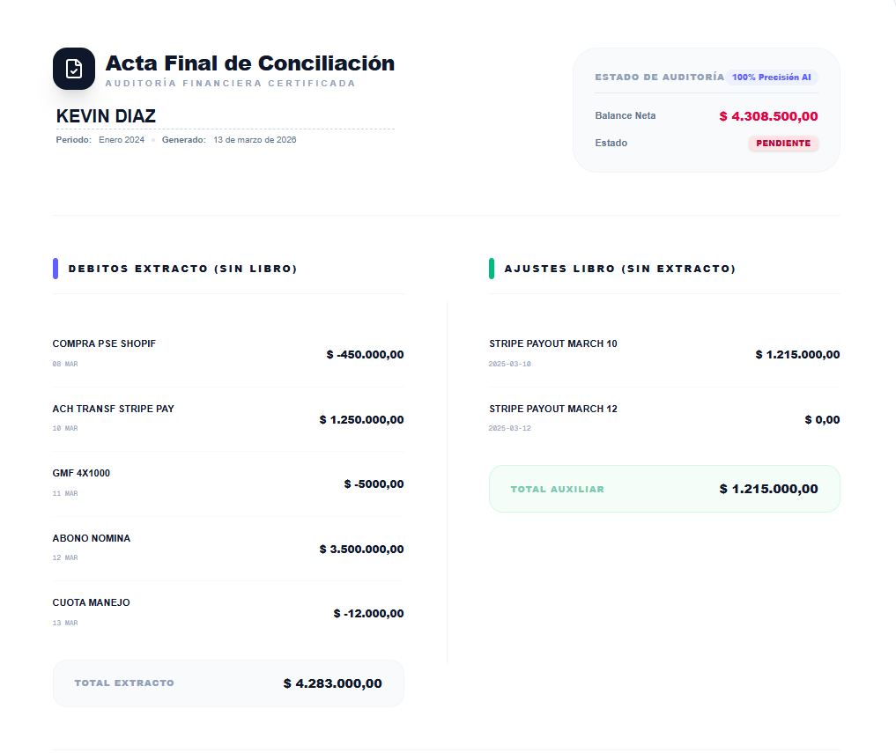This screenshot has height=753, width=896.
Task: Click the document check logo icon
Action: pyautogui.click(x=74, y=69)
